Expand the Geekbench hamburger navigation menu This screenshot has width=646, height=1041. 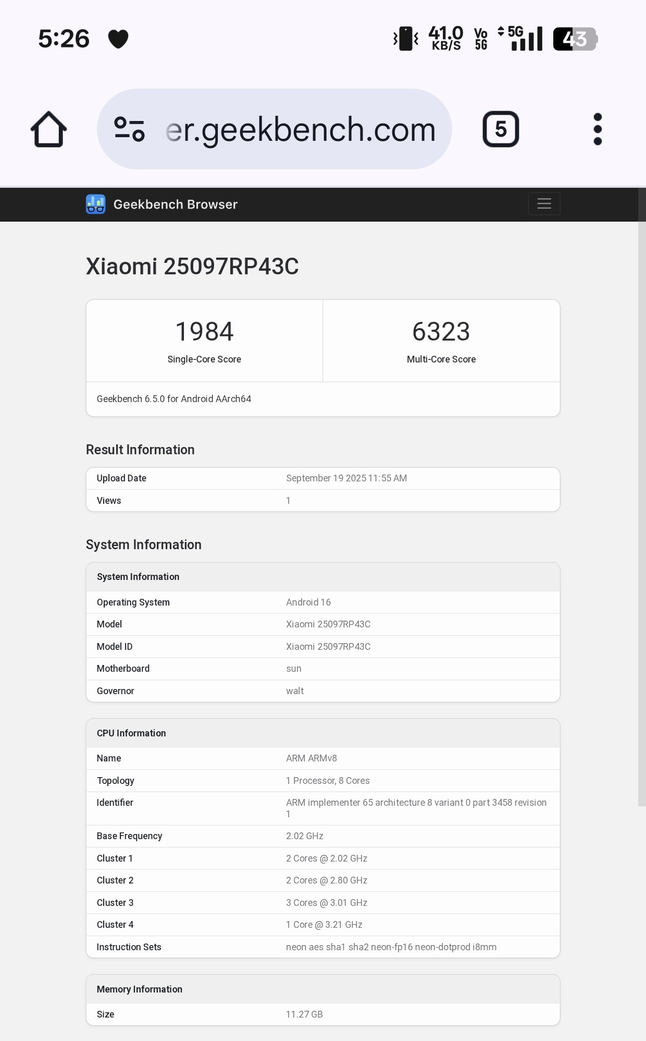pyautogui.click(x=544, y=204)
